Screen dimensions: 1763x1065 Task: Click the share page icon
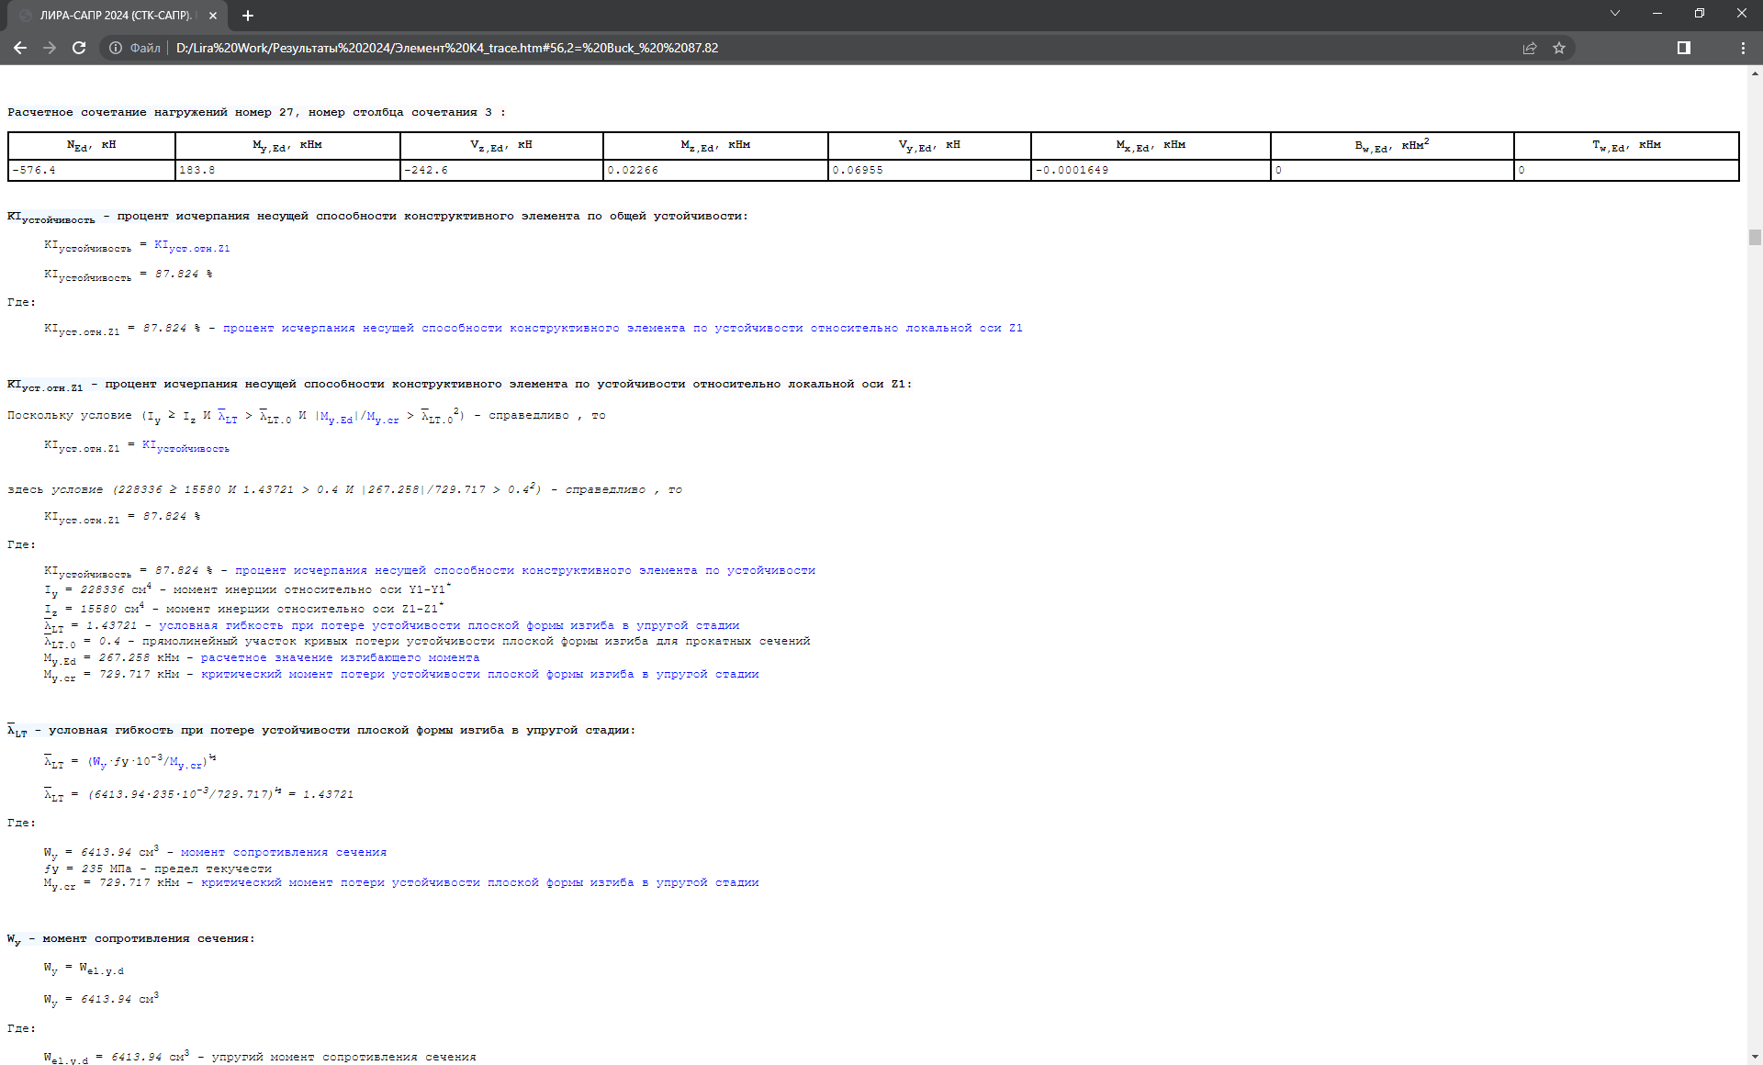click(1530, 48)
